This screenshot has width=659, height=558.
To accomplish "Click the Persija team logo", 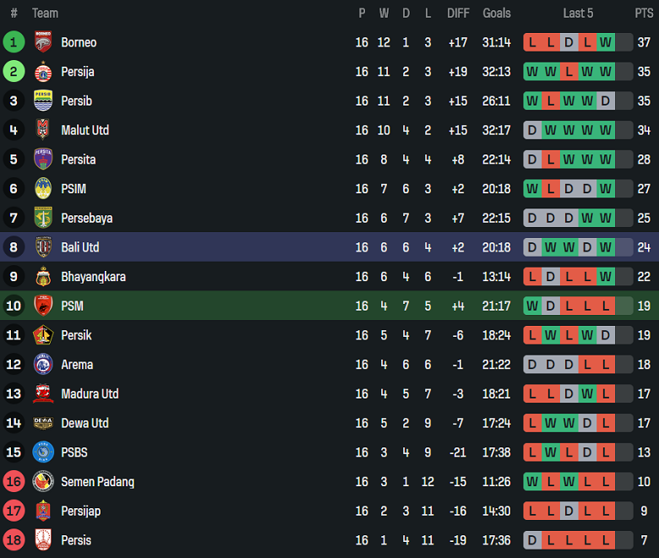I will click(43, 72).
